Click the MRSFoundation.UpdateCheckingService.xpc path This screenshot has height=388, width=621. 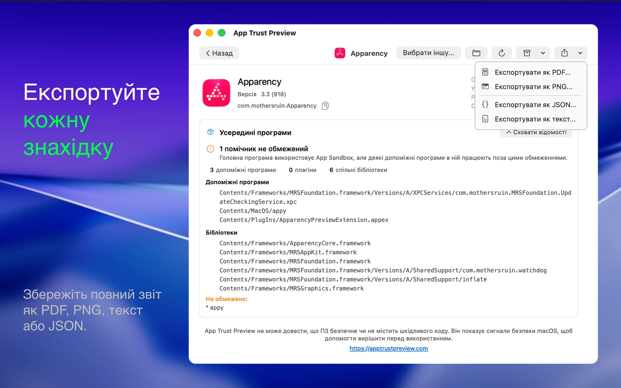395,197
